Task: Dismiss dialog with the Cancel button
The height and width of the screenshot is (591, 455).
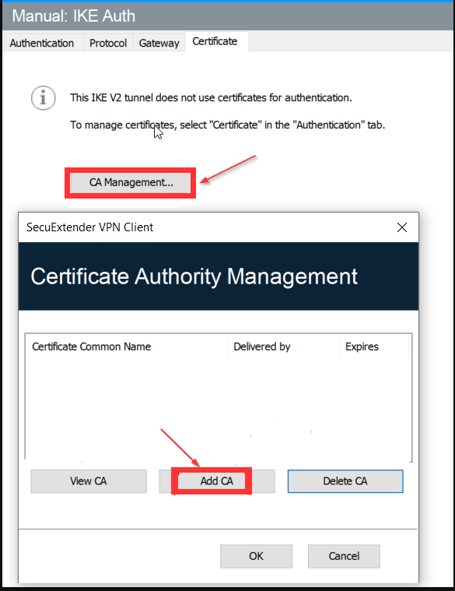Action: [x=344, y=556]
